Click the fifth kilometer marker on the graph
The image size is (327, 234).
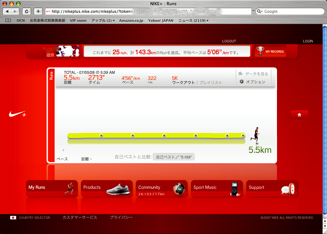(x=227, y=135)
